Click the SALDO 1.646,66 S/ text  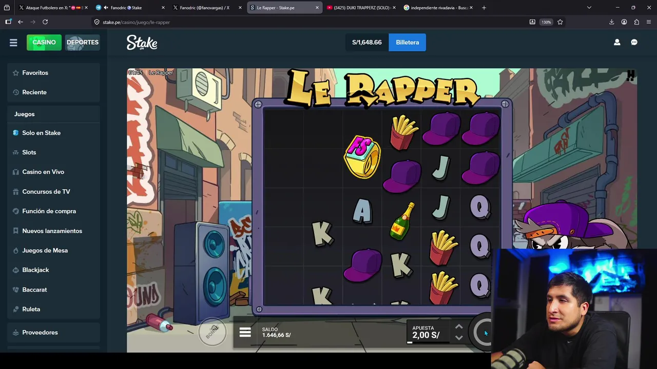pyautogui.click(x=276, y=333)
